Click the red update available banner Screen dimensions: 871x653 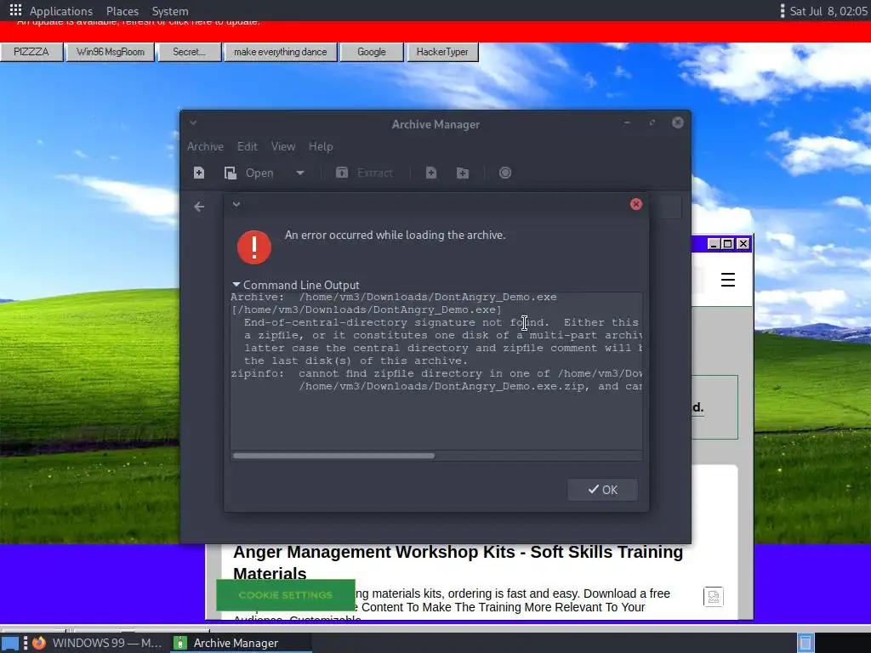coord(435,31)
